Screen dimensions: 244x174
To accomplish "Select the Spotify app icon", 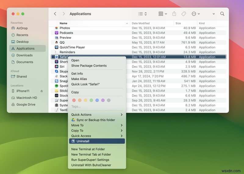I will tap(56, 86).
